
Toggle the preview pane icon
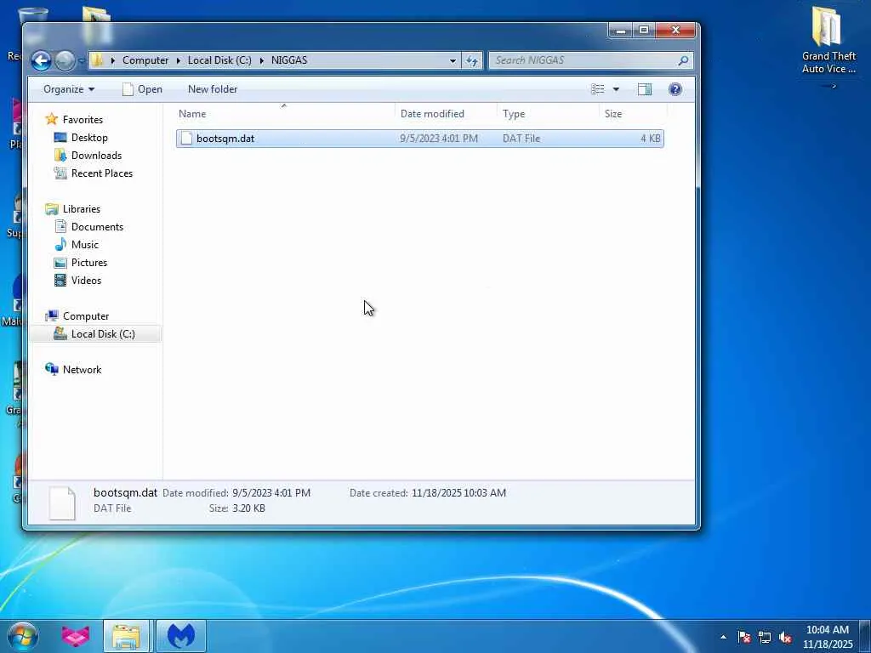click(x=645, y=89)
